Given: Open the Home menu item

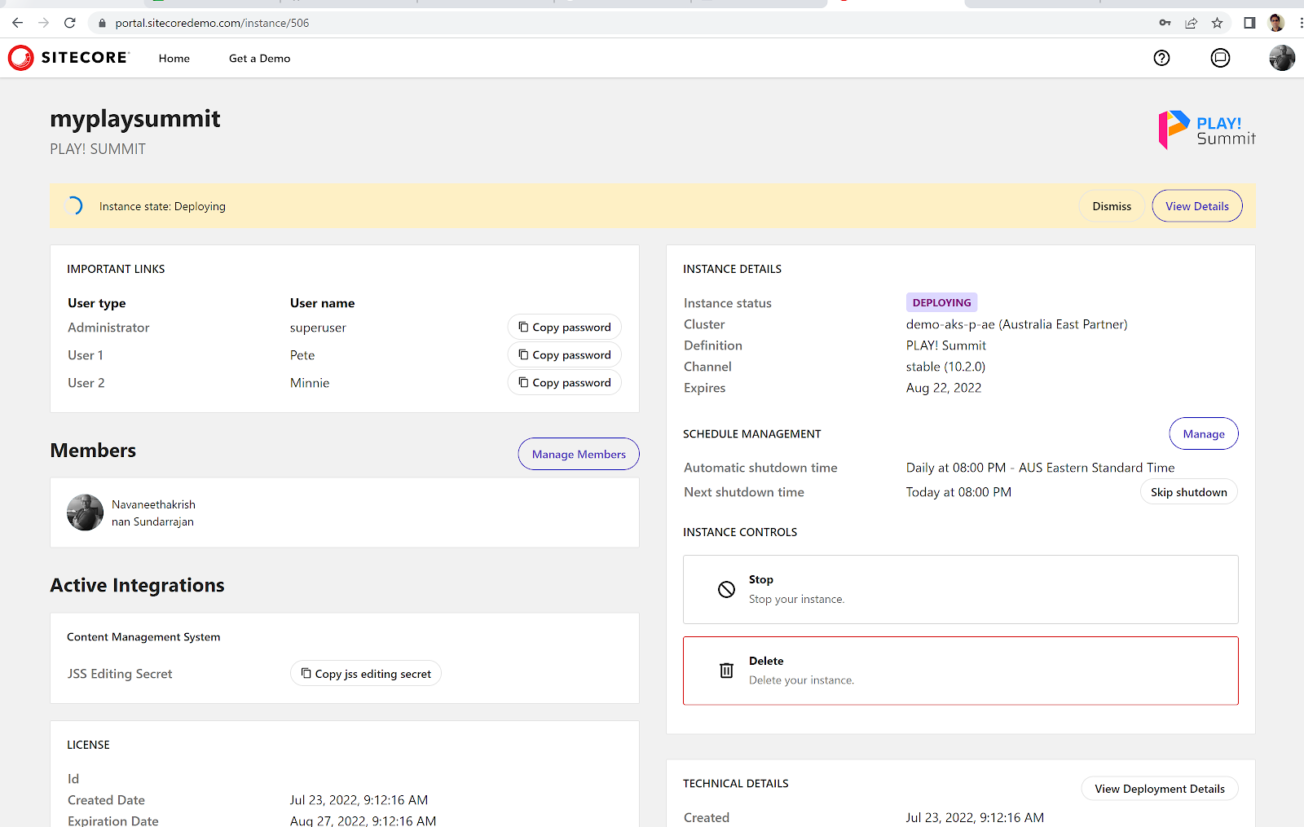Looking at the screenshot, I should point(174,58).
